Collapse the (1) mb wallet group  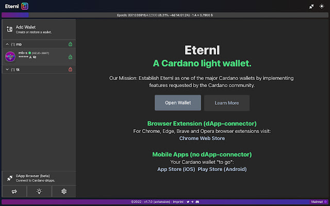(x=7, y=44)
